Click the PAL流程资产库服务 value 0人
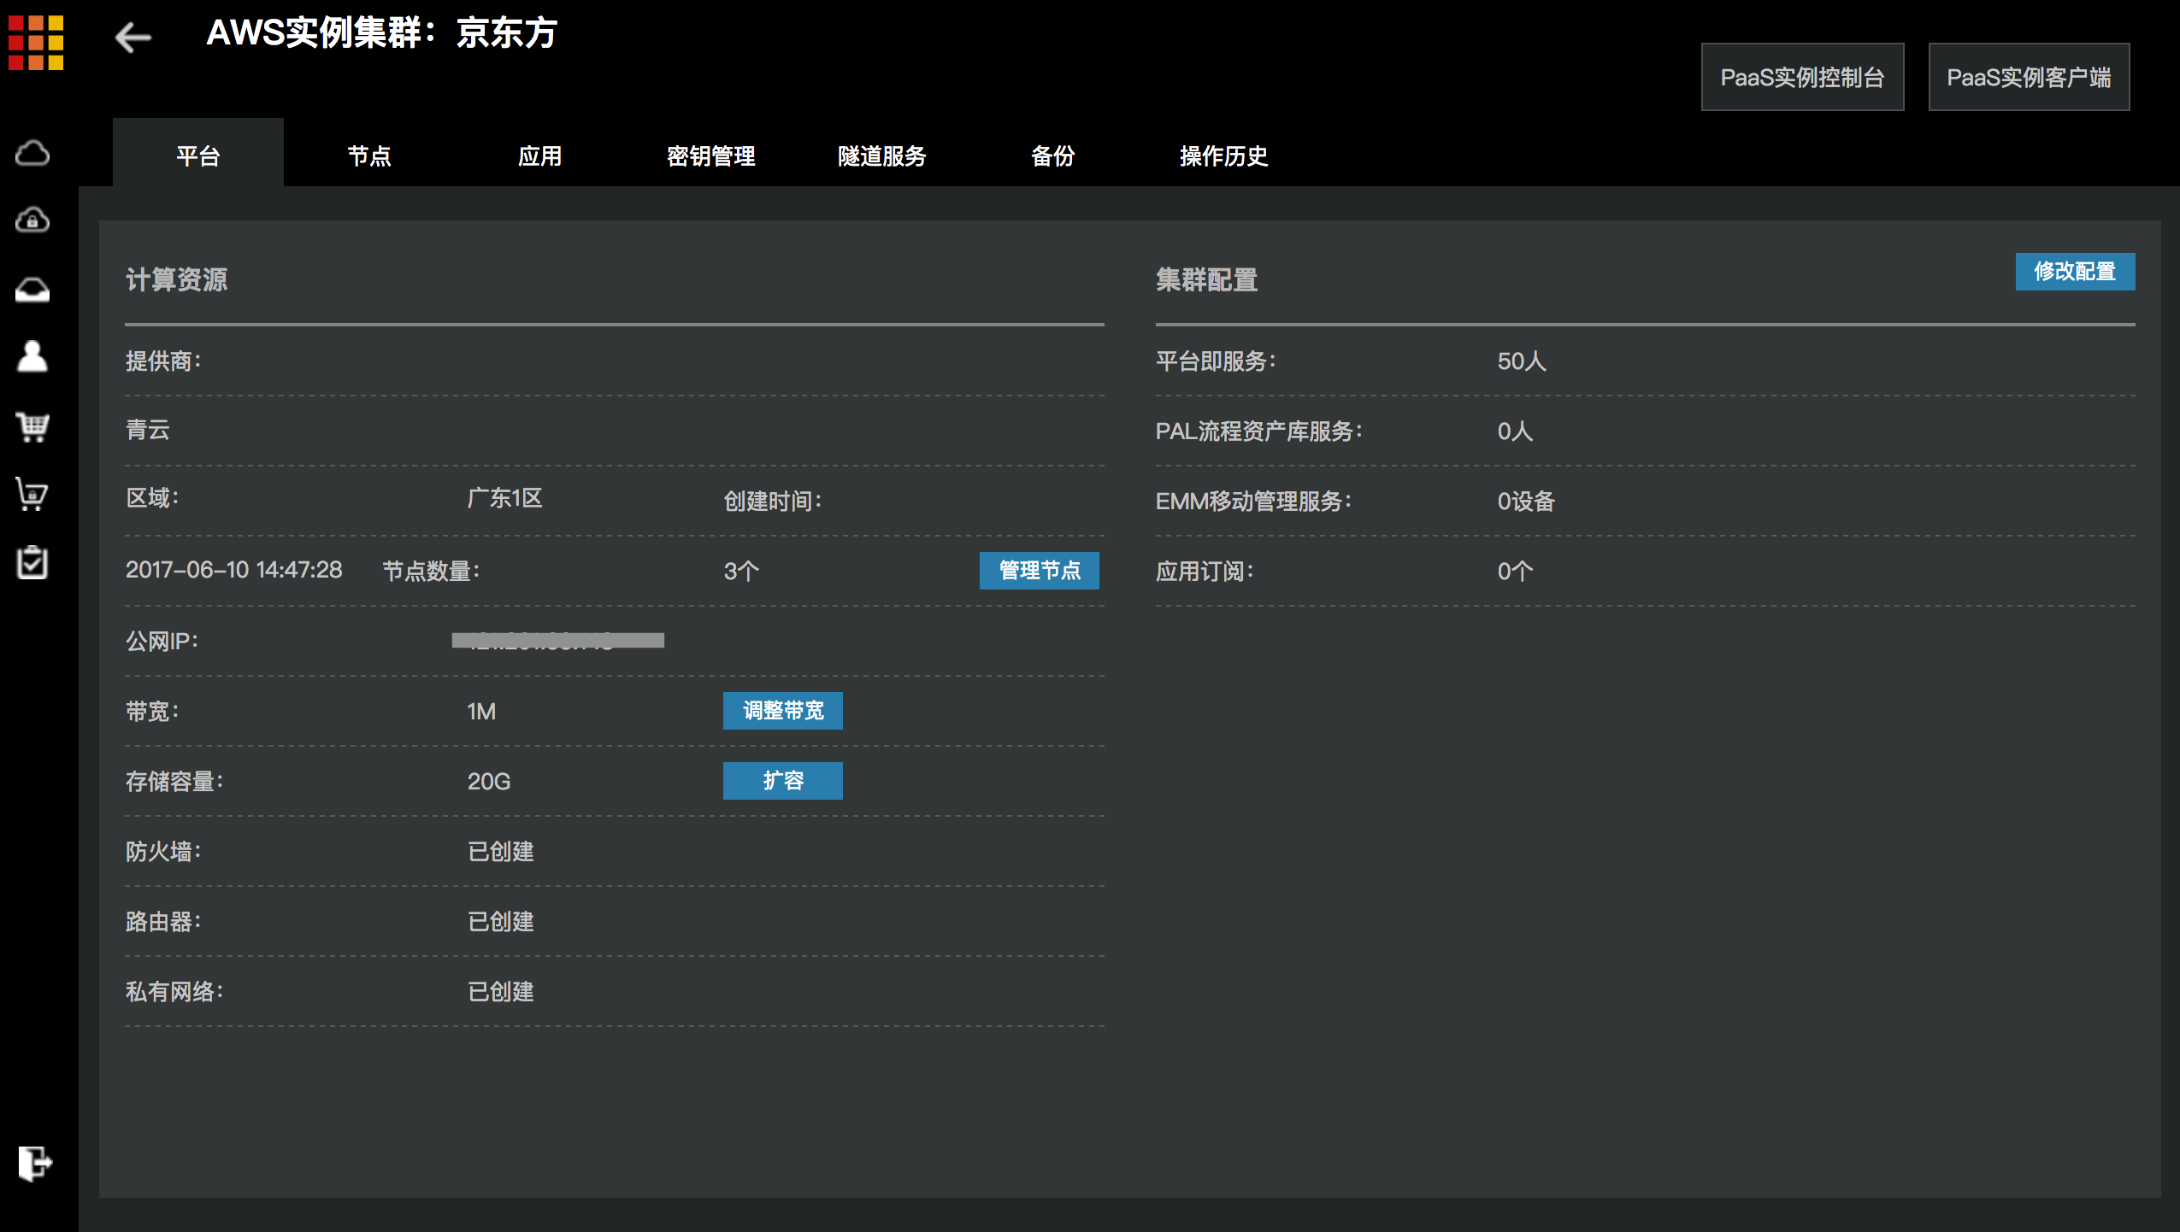2180x1232 pixels. point(1515,431)
